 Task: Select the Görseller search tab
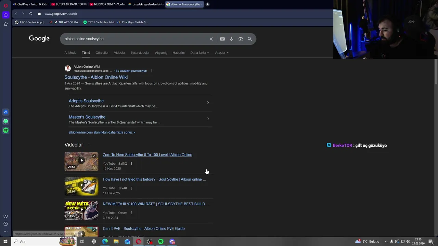tap(102, 53)
